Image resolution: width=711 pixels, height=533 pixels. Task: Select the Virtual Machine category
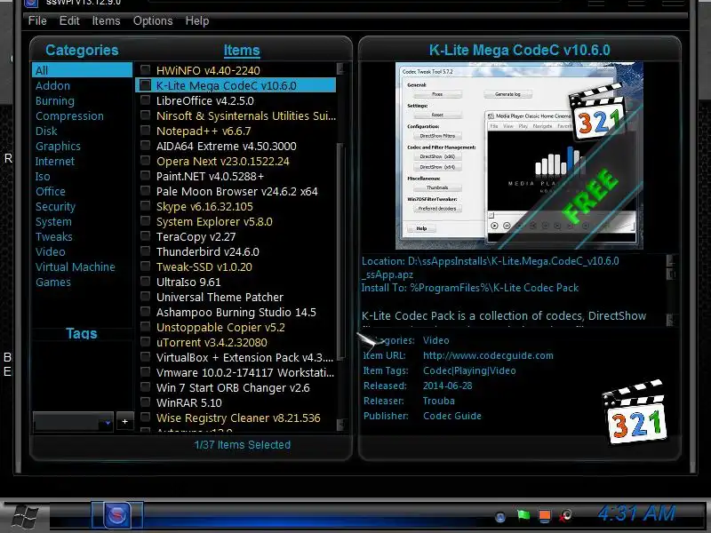(76, 267)
